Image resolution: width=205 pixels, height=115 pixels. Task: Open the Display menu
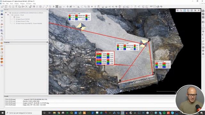[x=17, y=4]
